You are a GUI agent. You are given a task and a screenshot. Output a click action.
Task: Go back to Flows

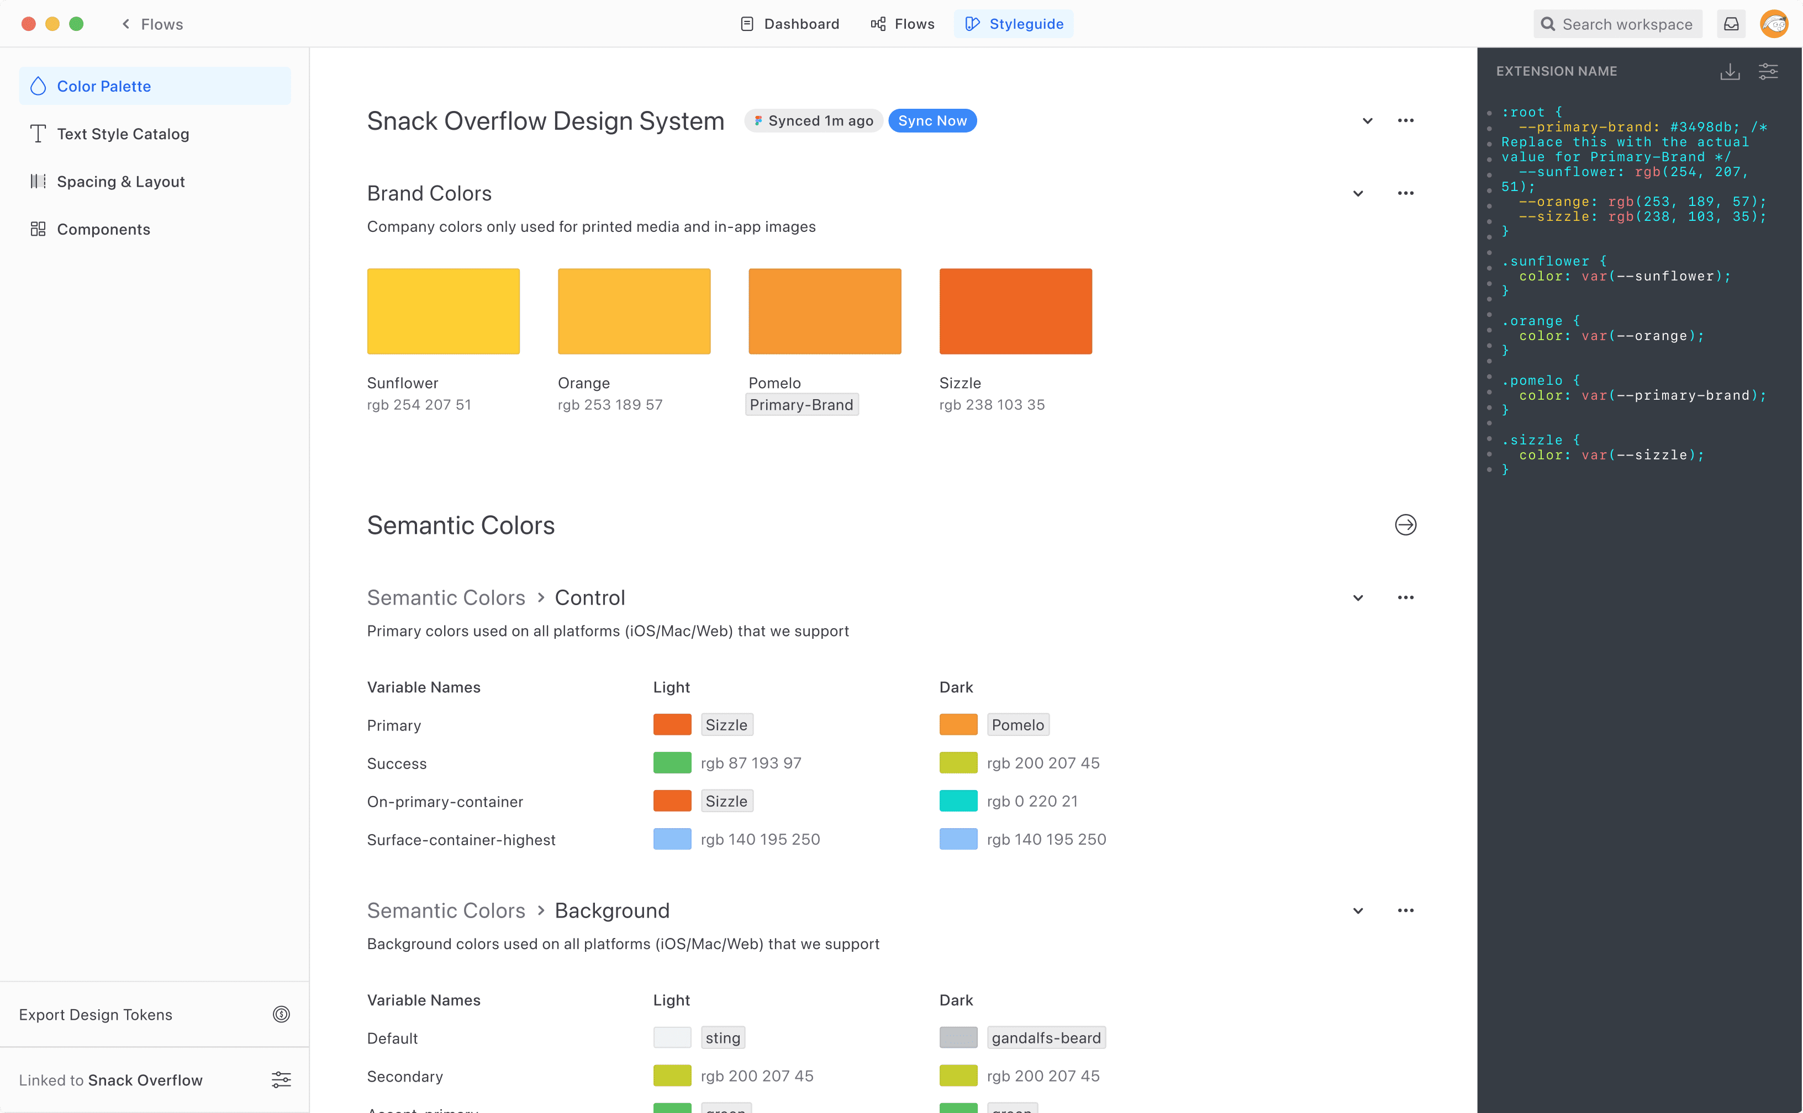152,24
